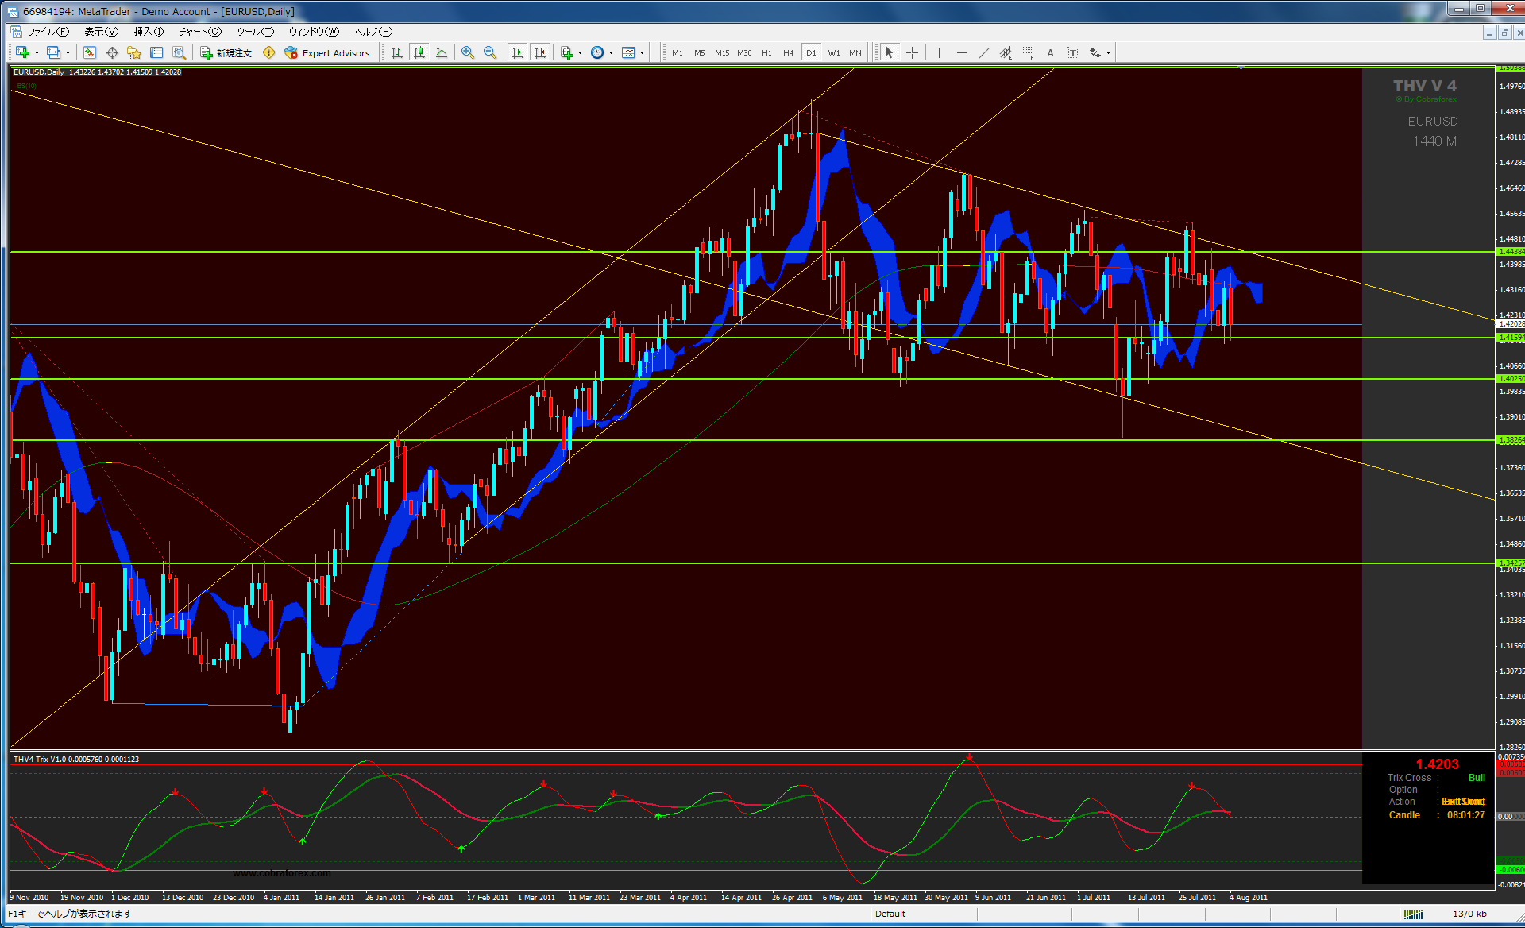Screen dimensions: 1525x928
Task: Select the Fibonacci retracement tool
Action: tap(1028, 52)
